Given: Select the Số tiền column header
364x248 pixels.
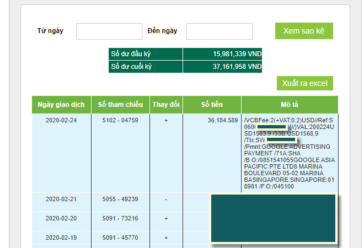Looking at the screenshot, I should (x=212, y=105).
